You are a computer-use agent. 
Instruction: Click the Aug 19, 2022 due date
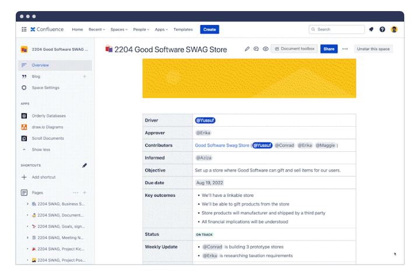point(209,183)
